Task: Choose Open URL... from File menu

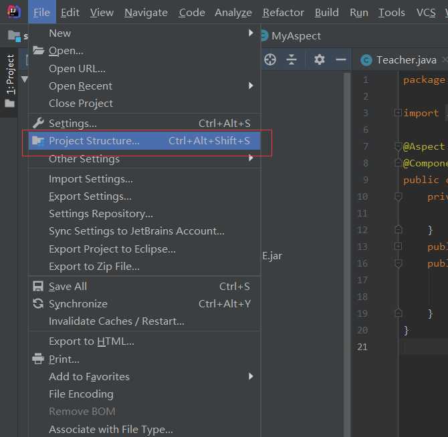Action: (x=144, y=69)
